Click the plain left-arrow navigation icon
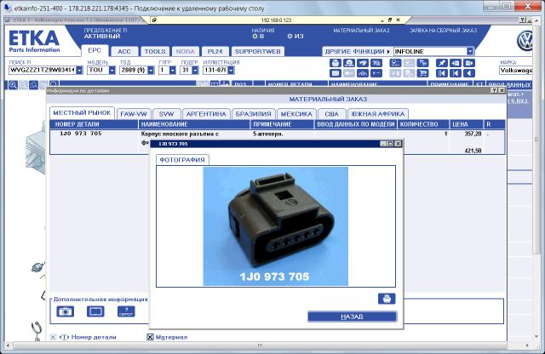The width and height of the screenshot is (545, 354). [469, 73]
